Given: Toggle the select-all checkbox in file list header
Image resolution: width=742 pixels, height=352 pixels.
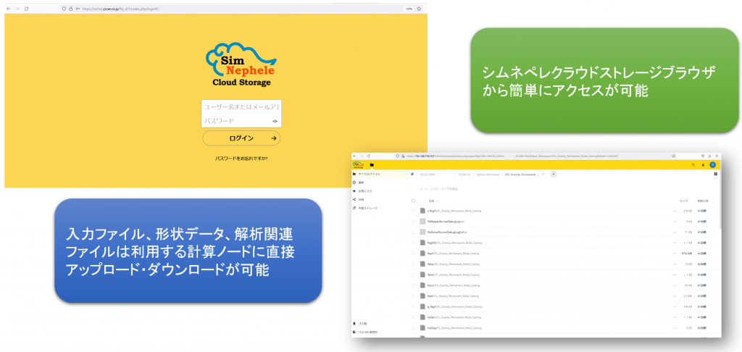Looking at the screenshot, I should (413, 201).
